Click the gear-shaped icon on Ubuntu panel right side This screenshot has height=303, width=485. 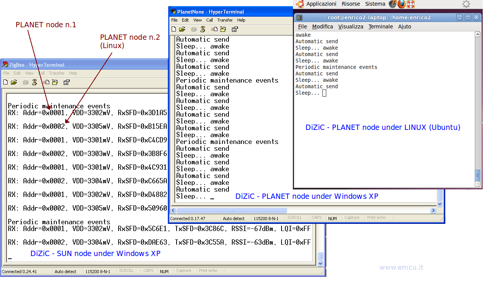coord(466,4)
